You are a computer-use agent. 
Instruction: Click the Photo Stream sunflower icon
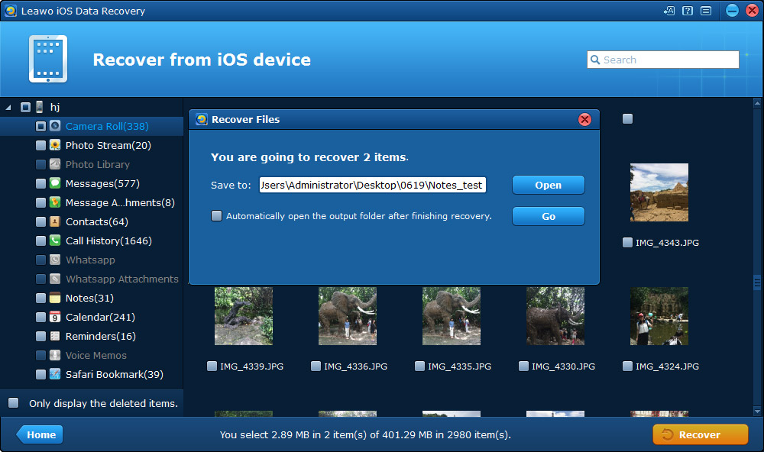coord(55,145)
